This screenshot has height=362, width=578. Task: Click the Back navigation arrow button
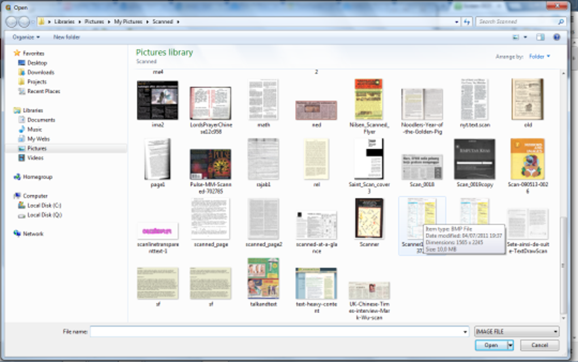pos(11,22)
